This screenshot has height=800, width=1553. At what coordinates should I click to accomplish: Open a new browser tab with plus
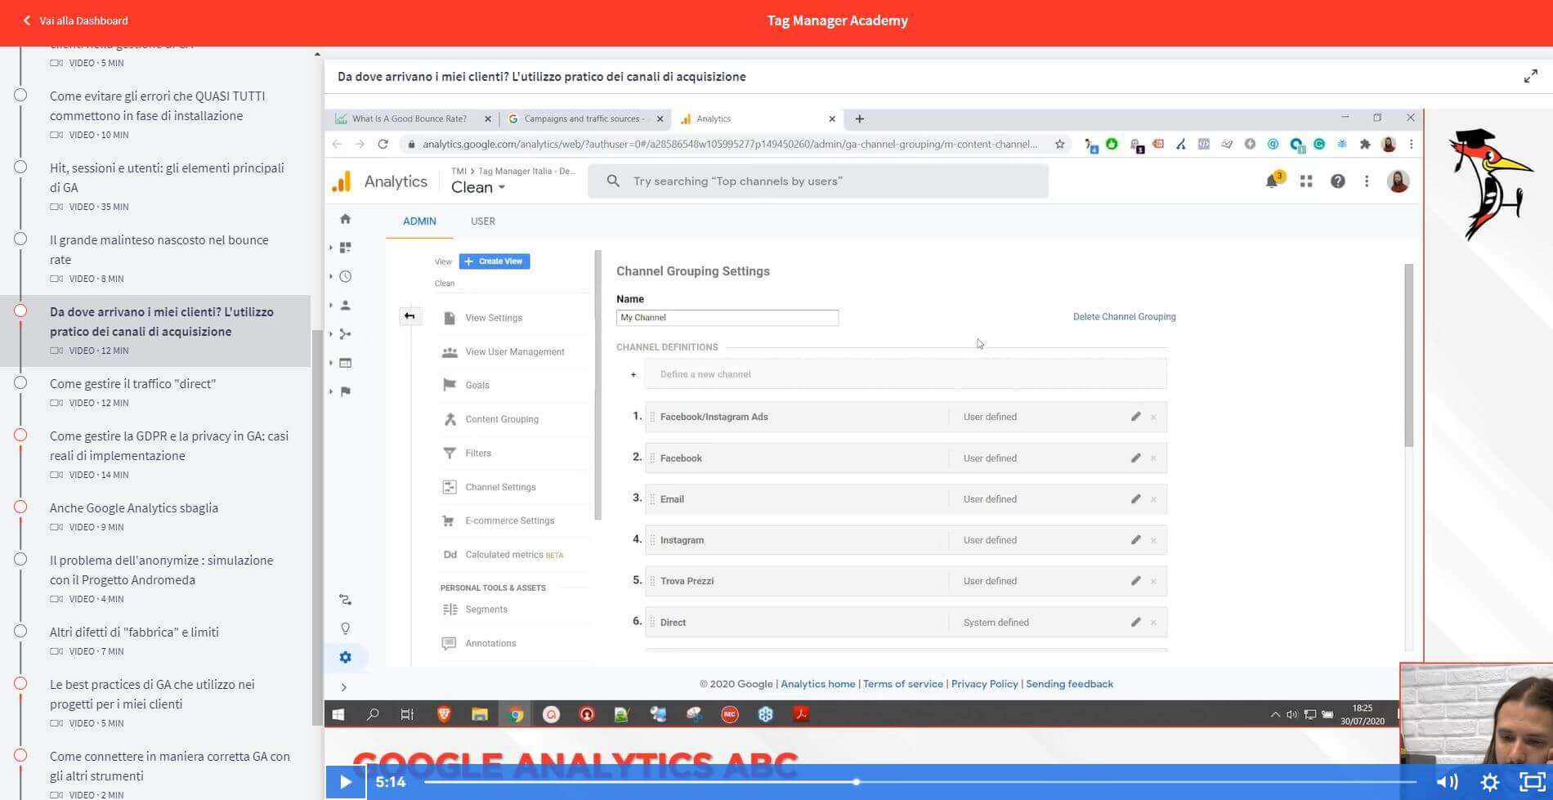coord(859,118)
